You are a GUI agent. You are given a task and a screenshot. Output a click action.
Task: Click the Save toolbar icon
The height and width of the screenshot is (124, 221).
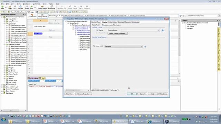tap(15, 7)
